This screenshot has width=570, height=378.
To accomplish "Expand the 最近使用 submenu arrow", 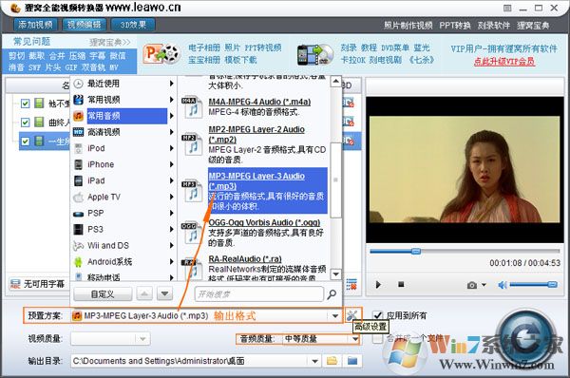I will pyautogui.click(x=171, y=84).
